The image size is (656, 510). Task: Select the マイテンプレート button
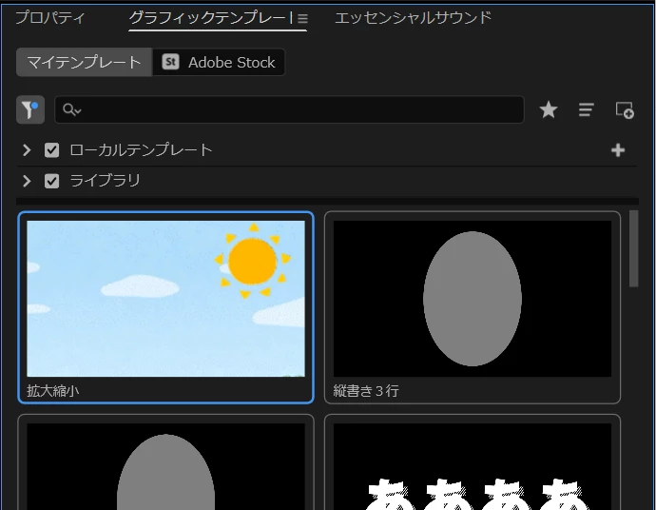point(84,62)
